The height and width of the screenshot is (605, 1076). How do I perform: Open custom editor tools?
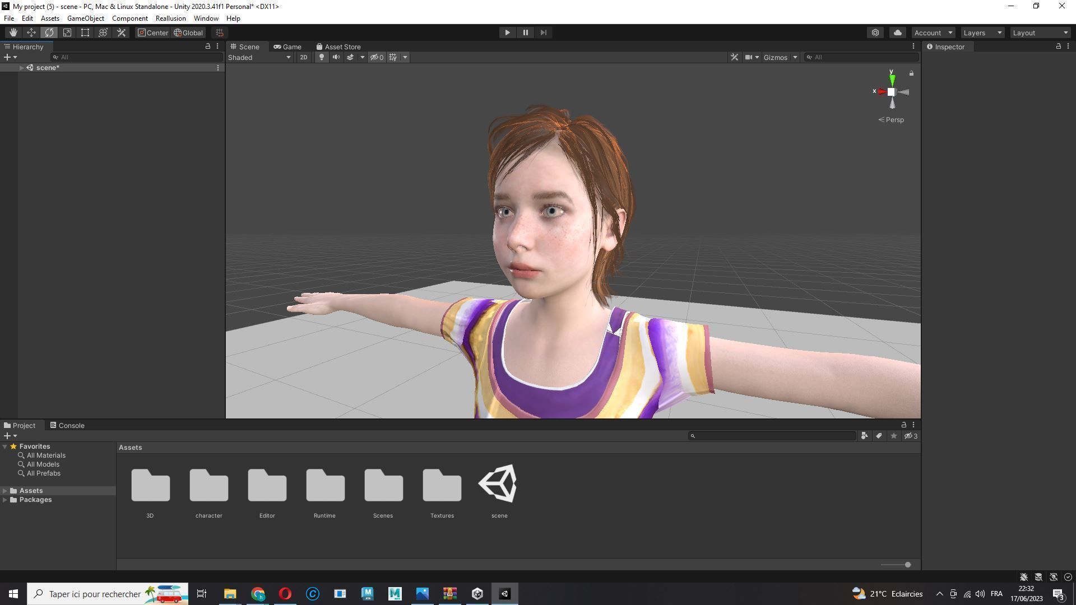pyautogui.click(x=121, y=32)
